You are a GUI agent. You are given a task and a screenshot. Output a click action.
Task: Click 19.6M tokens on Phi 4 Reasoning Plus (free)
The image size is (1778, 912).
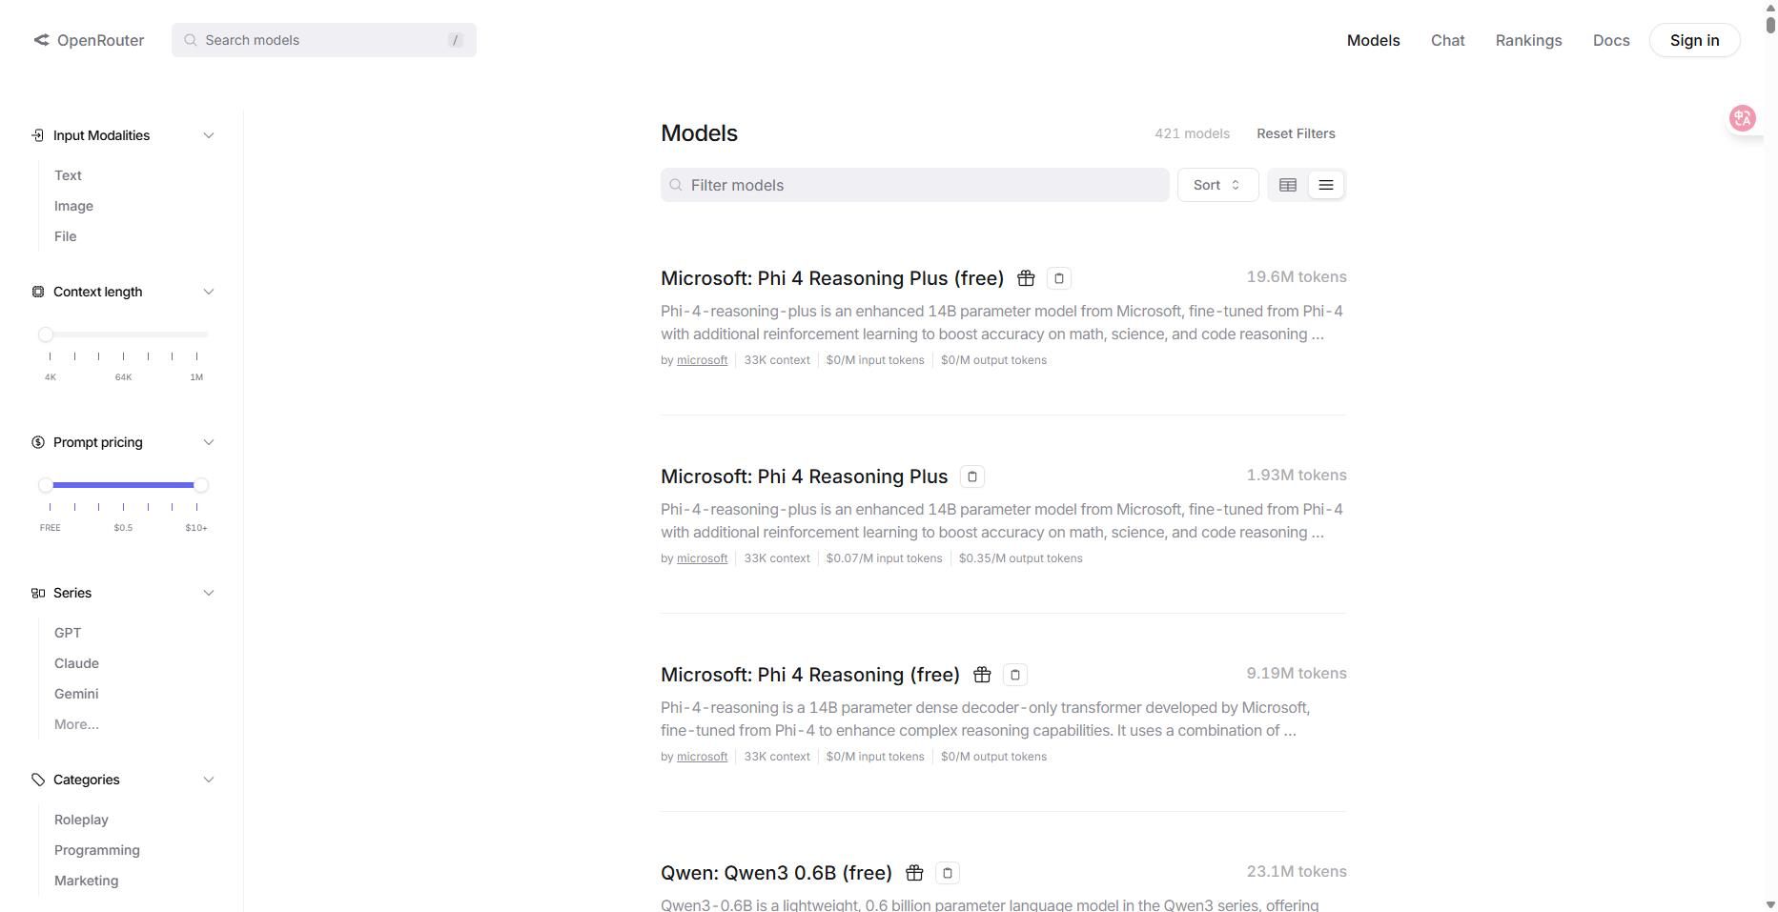click(x=1297, y=277)
